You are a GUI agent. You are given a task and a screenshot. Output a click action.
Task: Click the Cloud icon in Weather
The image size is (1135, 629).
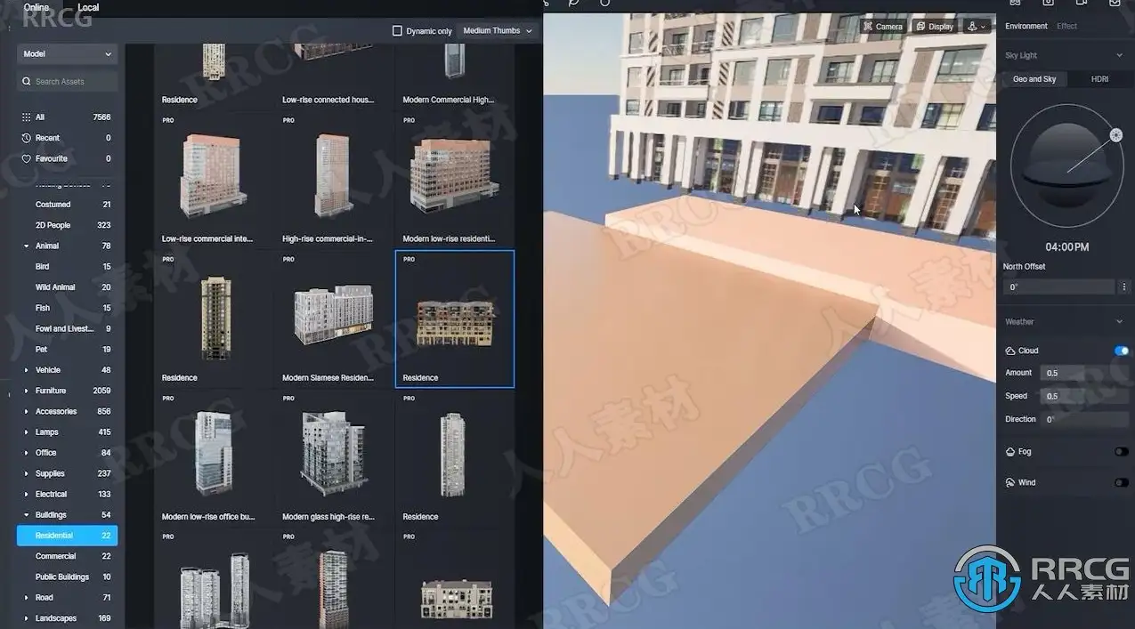(x=1010, y=351)
